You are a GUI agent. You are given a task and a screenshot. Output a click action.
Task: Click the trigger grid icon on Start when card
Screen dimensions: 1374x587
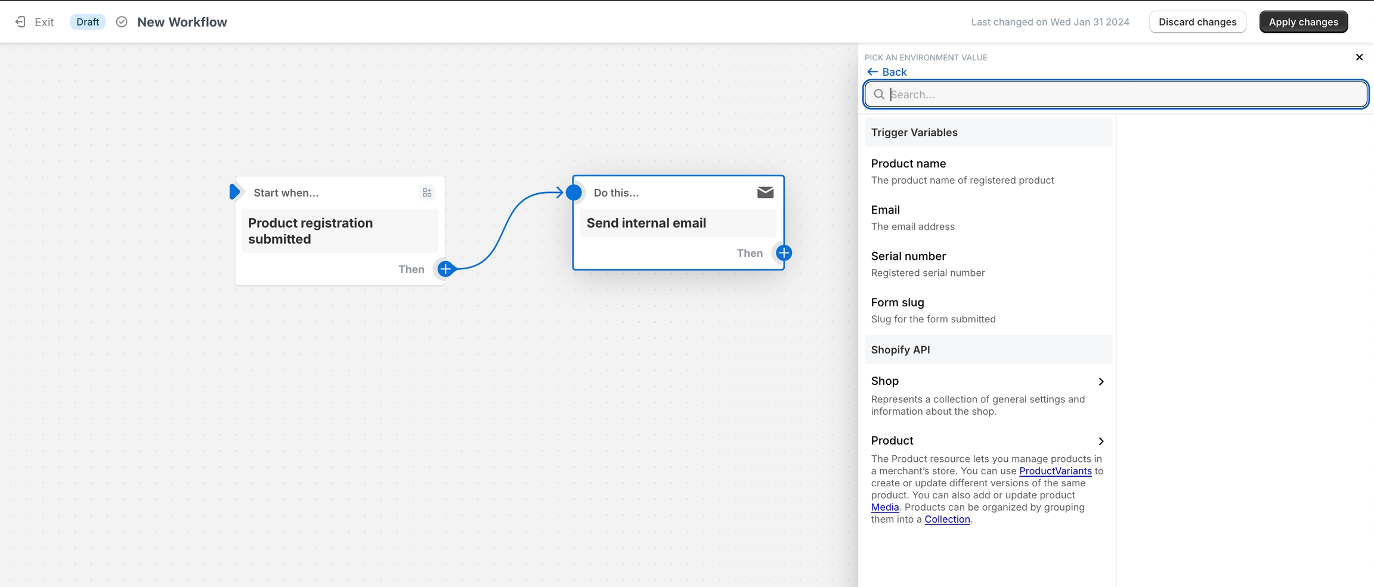[x=427, y=192]
